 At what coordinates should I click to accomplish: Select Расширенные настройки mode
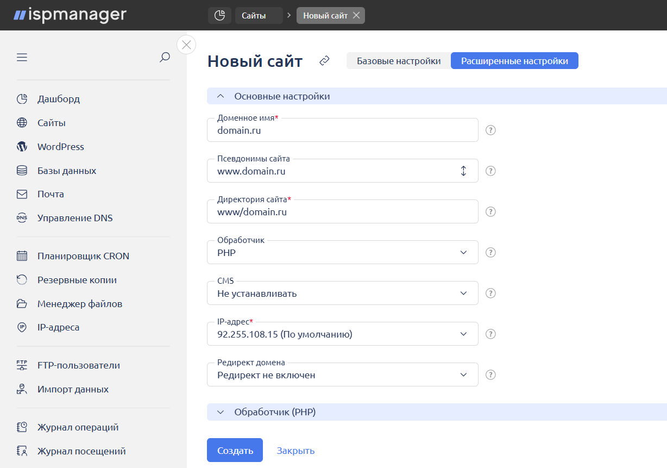(514, 61)
